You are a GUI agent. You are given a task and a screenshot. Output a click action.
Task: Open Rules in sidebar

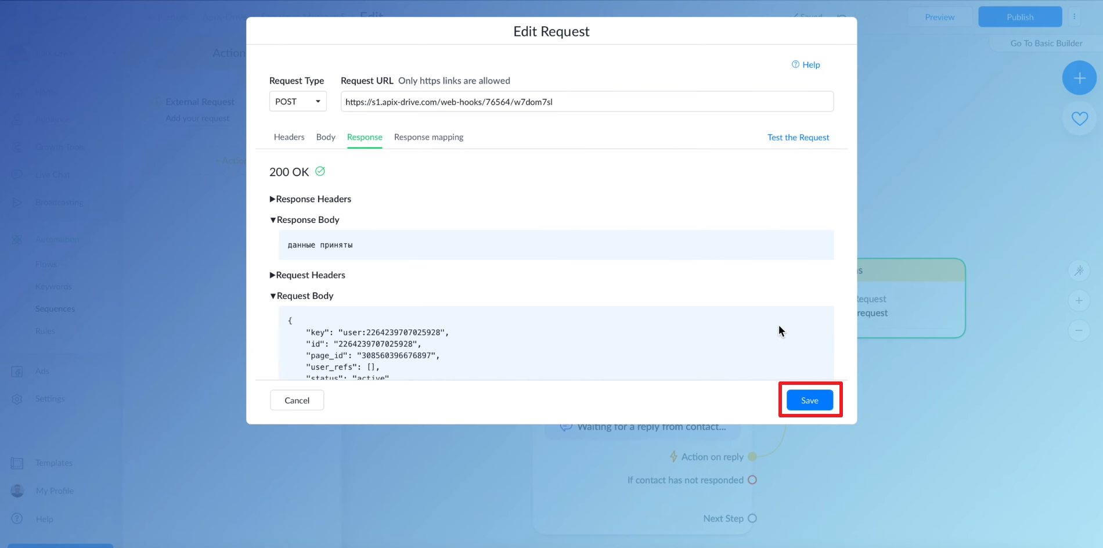click(x=45, y=331)
